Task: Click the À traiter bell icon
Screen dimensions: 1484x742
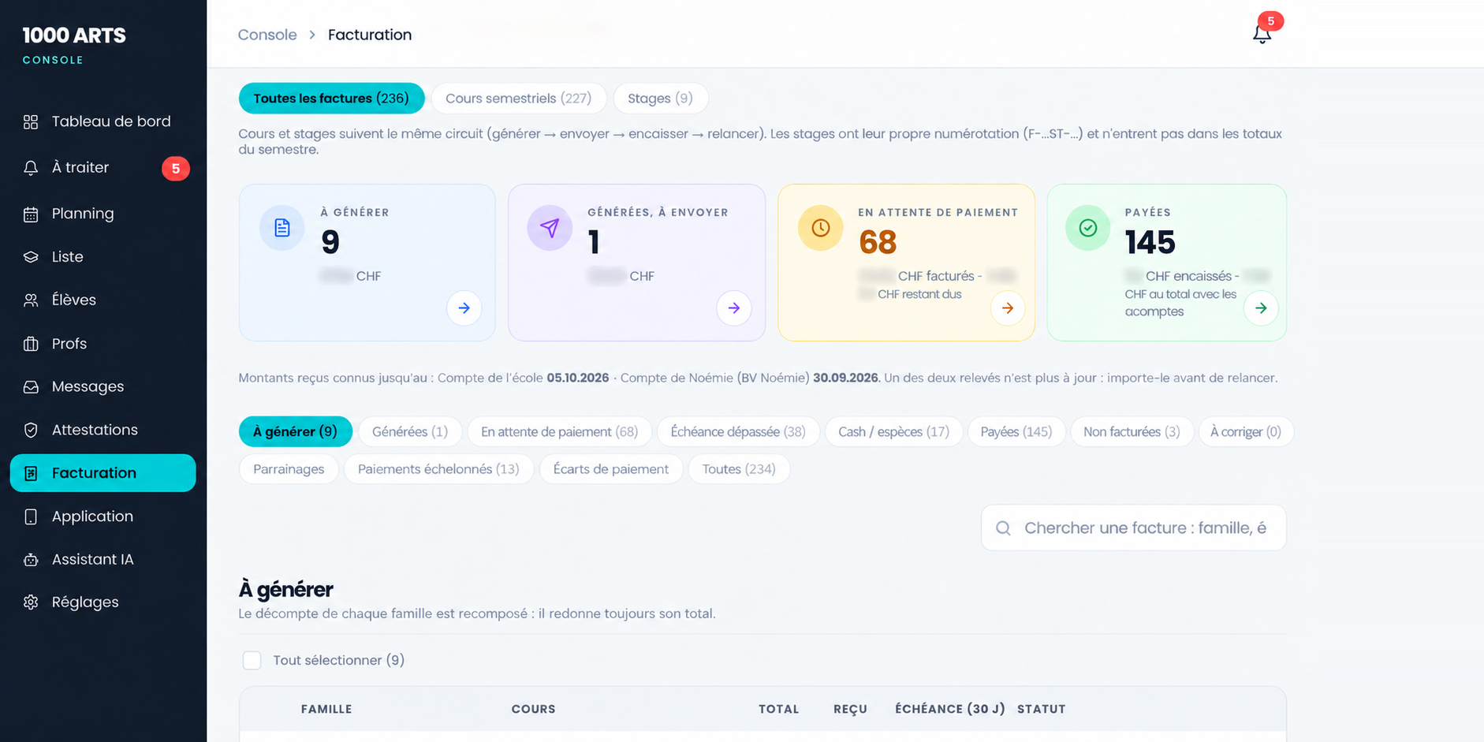Action: [x=31, y=168]
